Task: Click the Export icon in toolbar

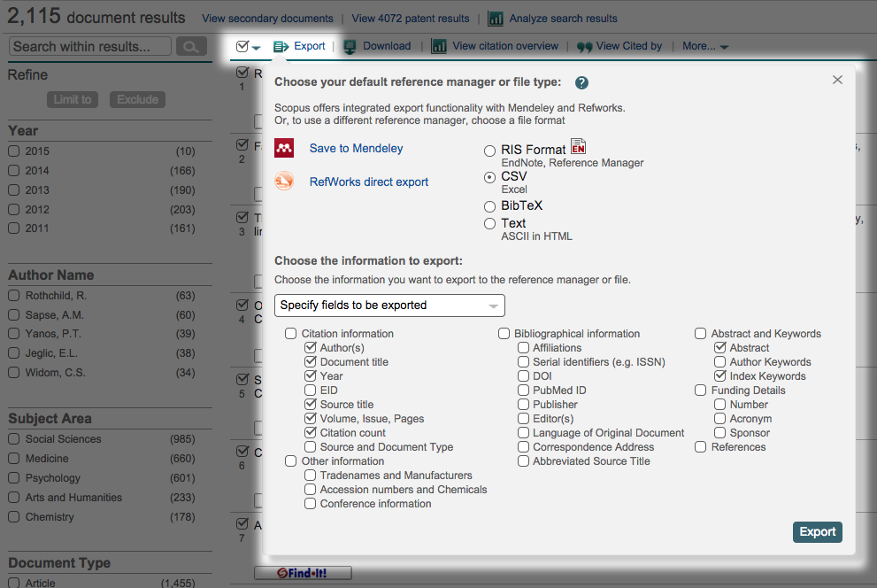Action: point(281,46)
